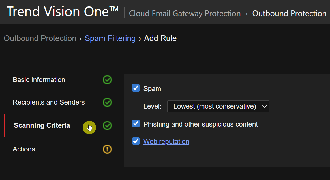Navigate to Spam Filtering breadcrumb link
330x180 pixels.
point(110,38)
